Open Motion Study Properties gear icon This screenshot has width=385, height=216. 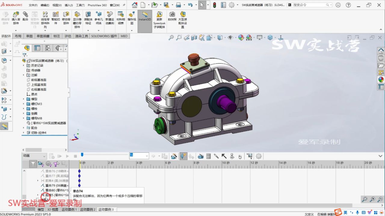259,156
